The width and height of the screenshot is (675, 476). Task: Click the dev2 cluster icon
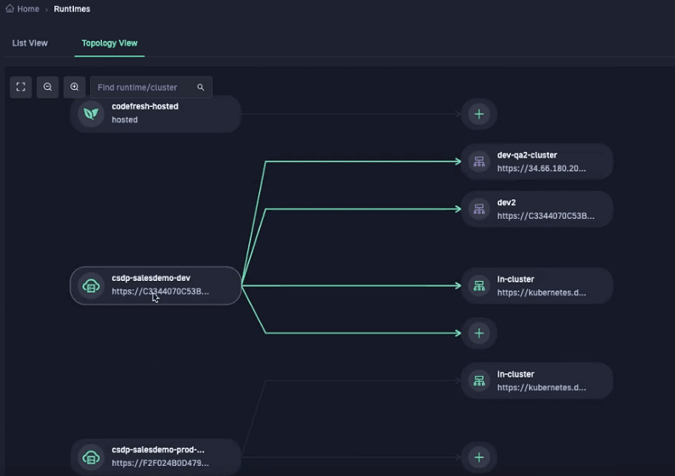pos(479,209)
